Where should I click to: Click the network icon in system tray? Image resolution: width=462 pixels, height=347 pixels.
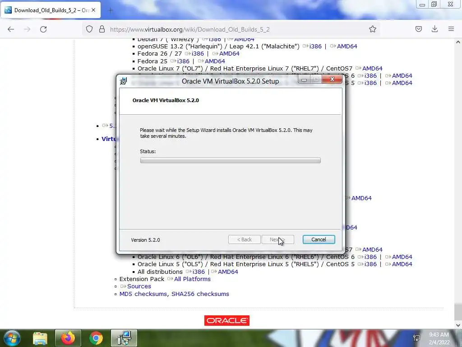[x=416, y=338]
